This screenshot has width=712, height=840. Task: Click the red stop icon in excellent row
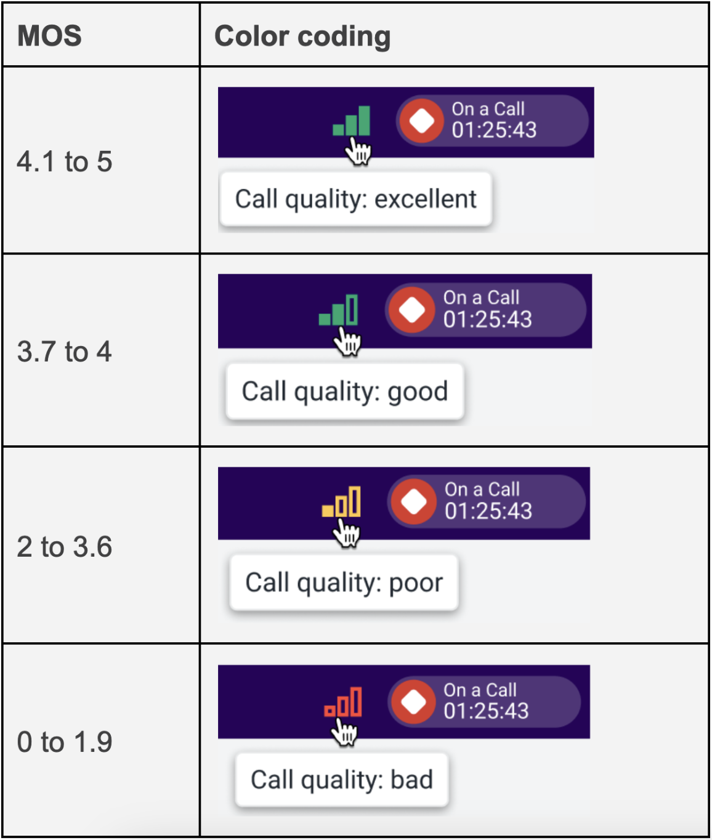422,121
